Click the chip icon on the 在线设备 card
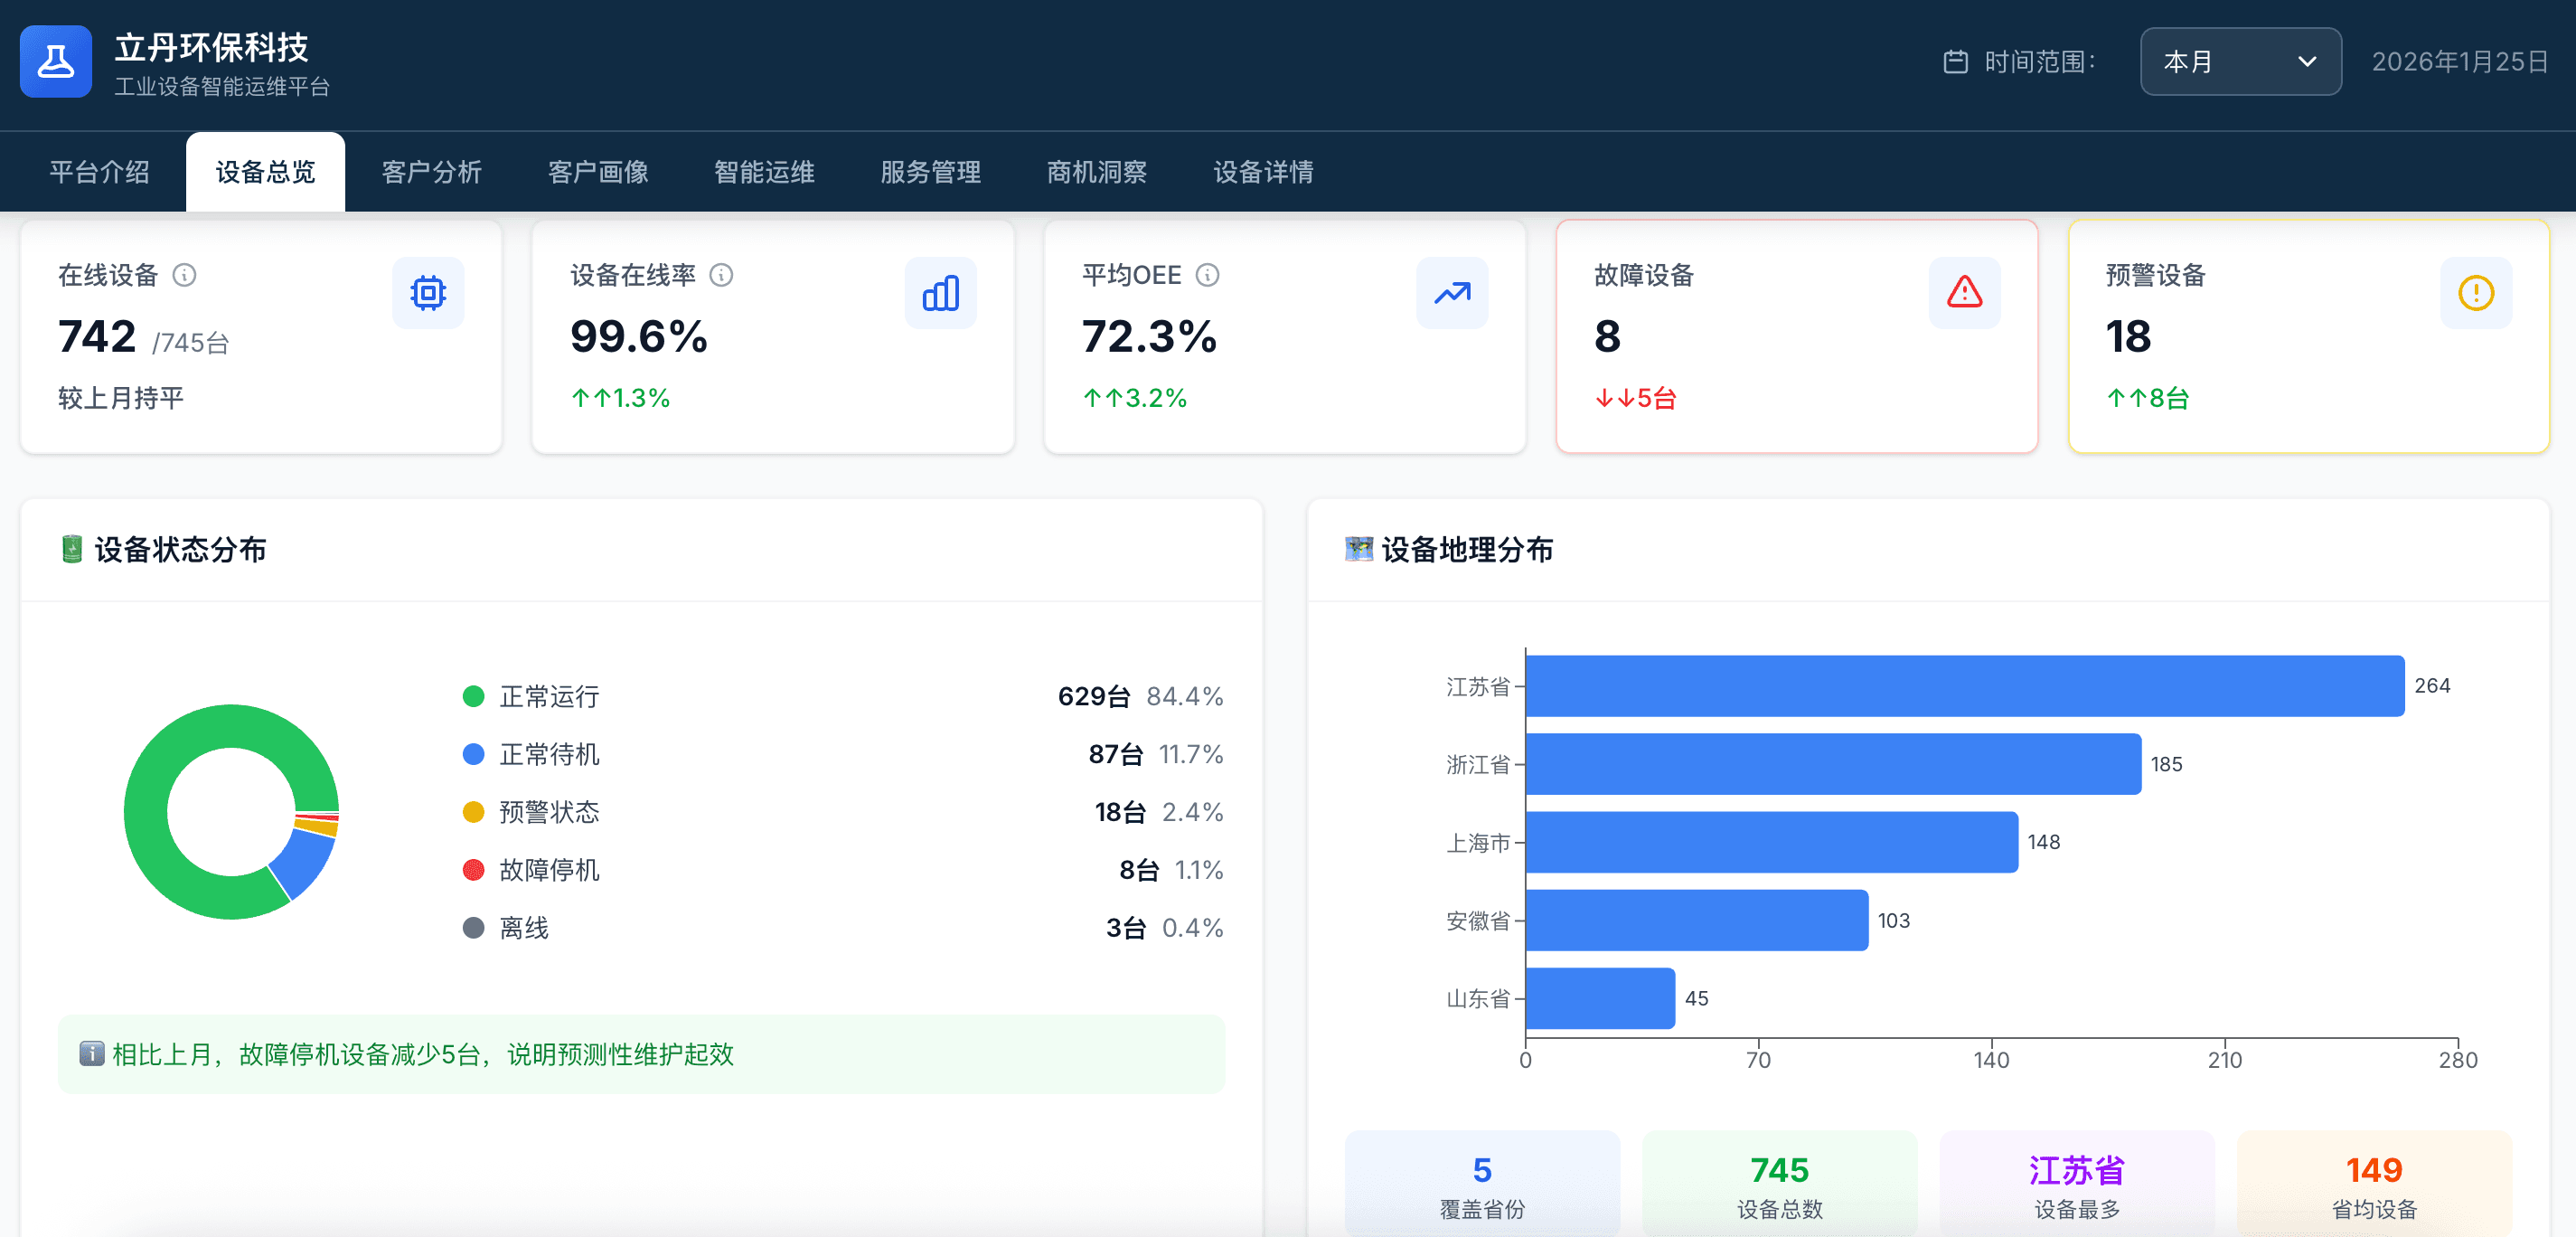 pos(428,292)
